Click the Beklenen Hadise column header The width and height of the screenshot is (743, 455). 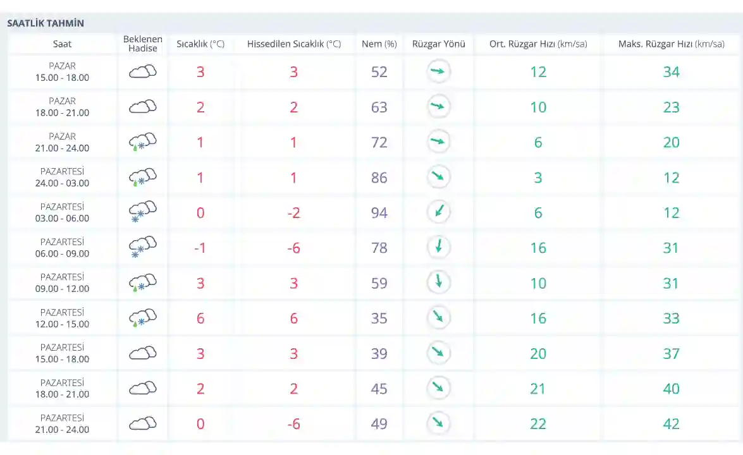point(142,44)
